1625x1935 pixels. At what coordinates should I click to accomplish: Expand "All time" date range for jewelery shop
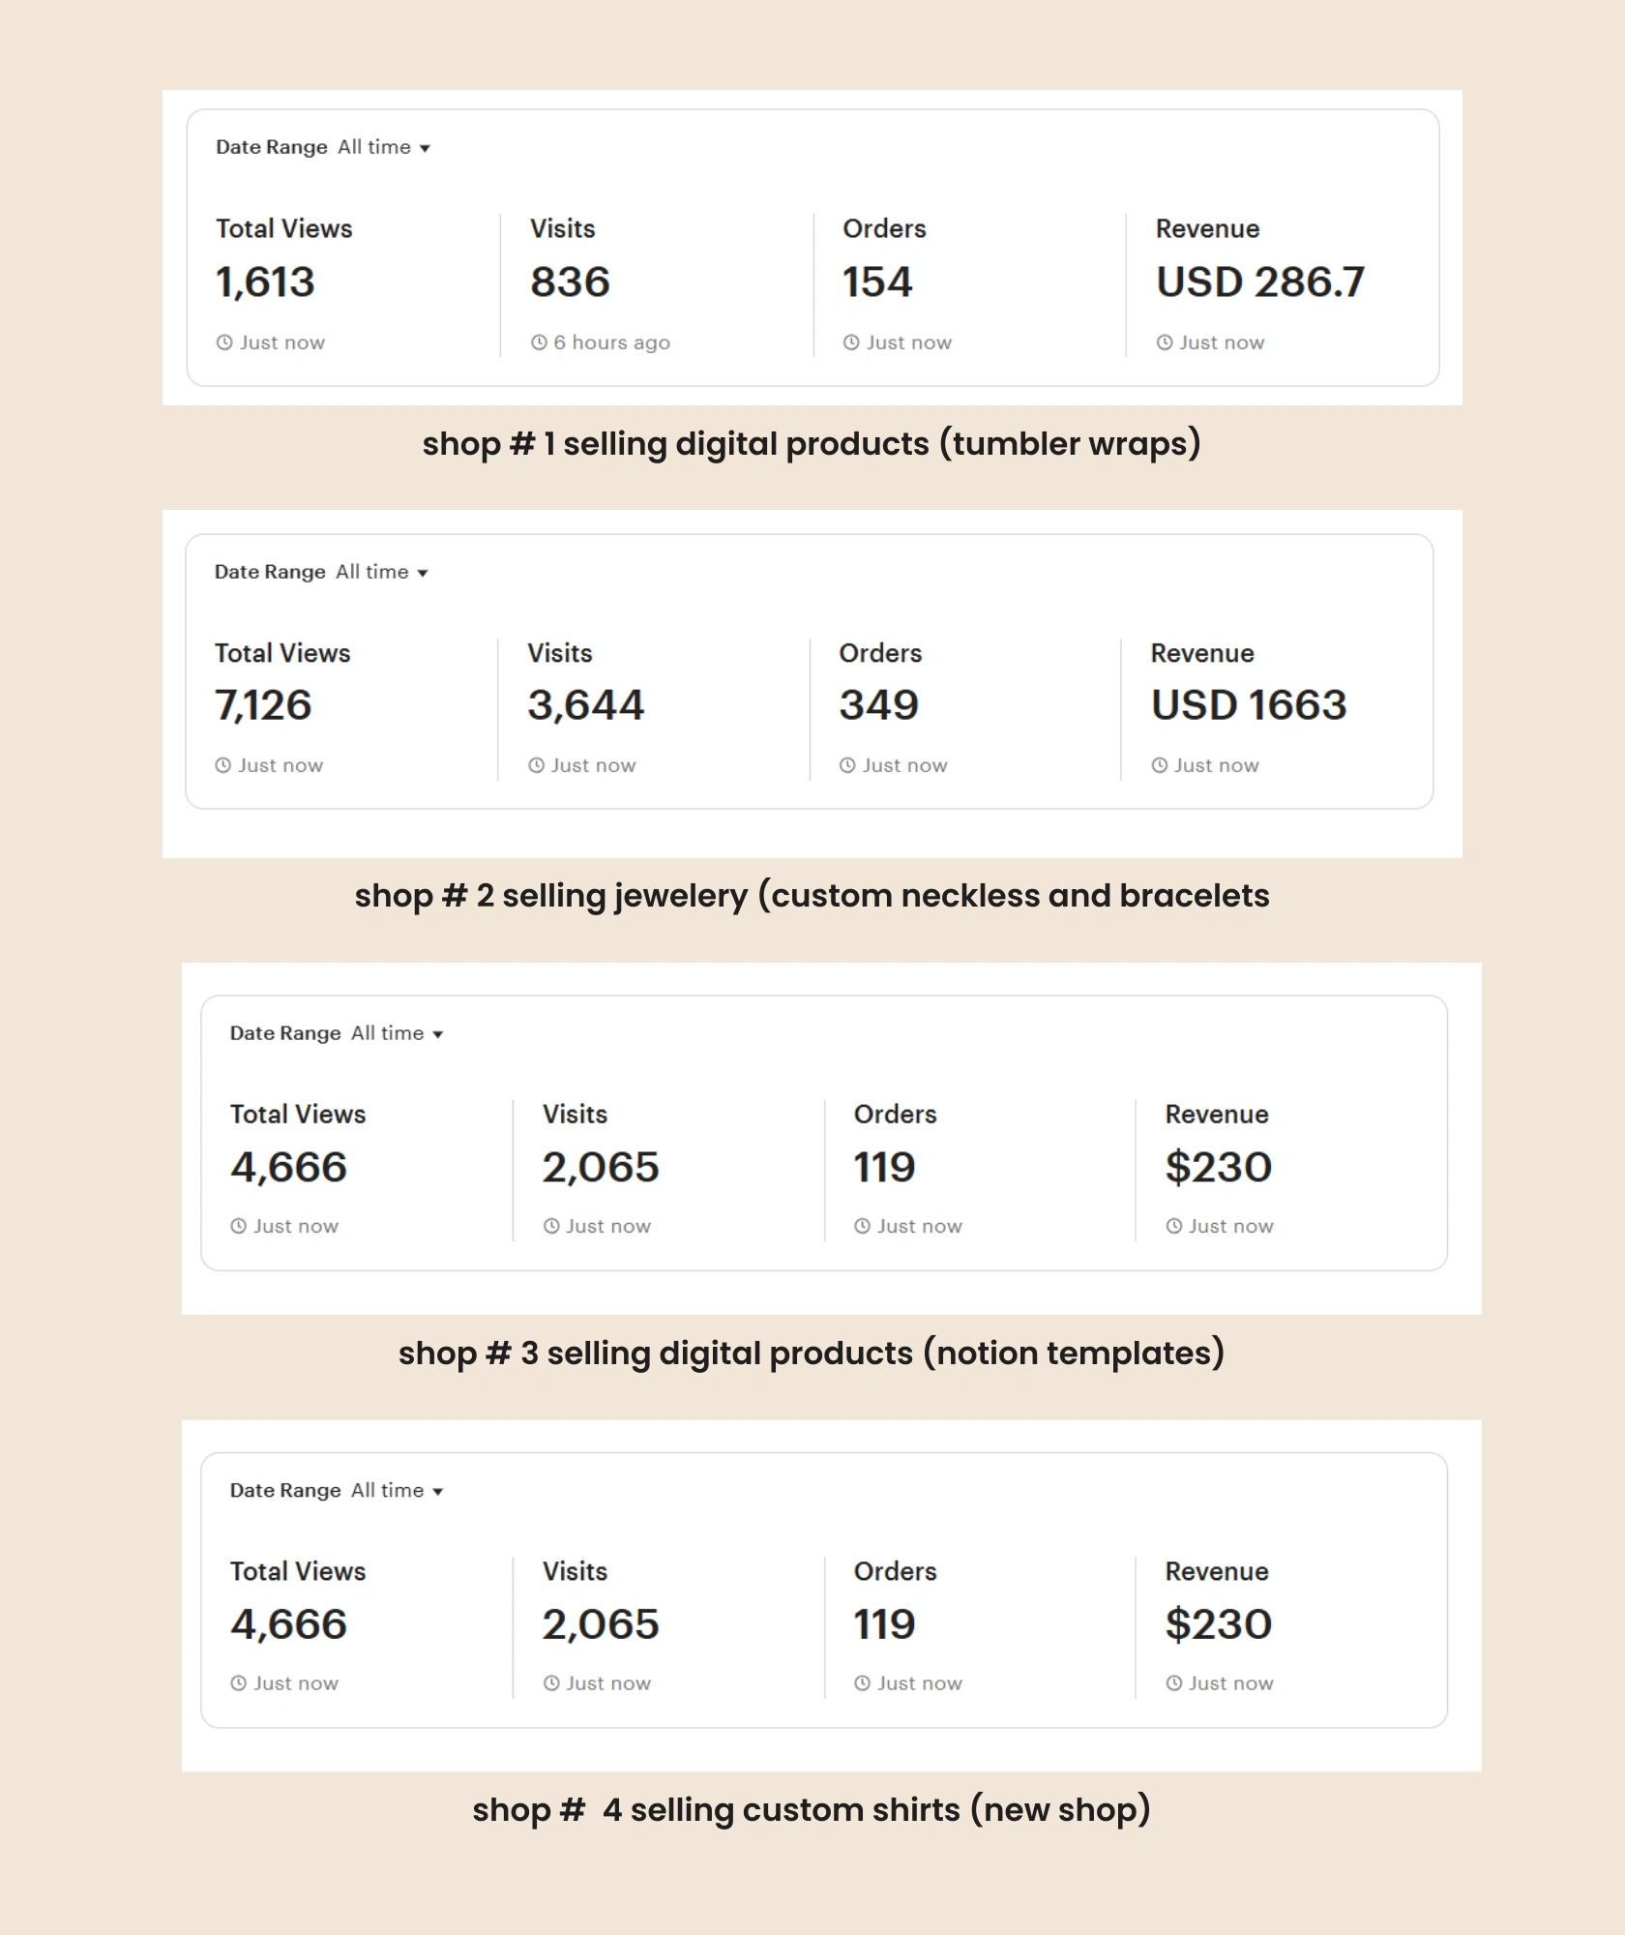click(381, 572)
